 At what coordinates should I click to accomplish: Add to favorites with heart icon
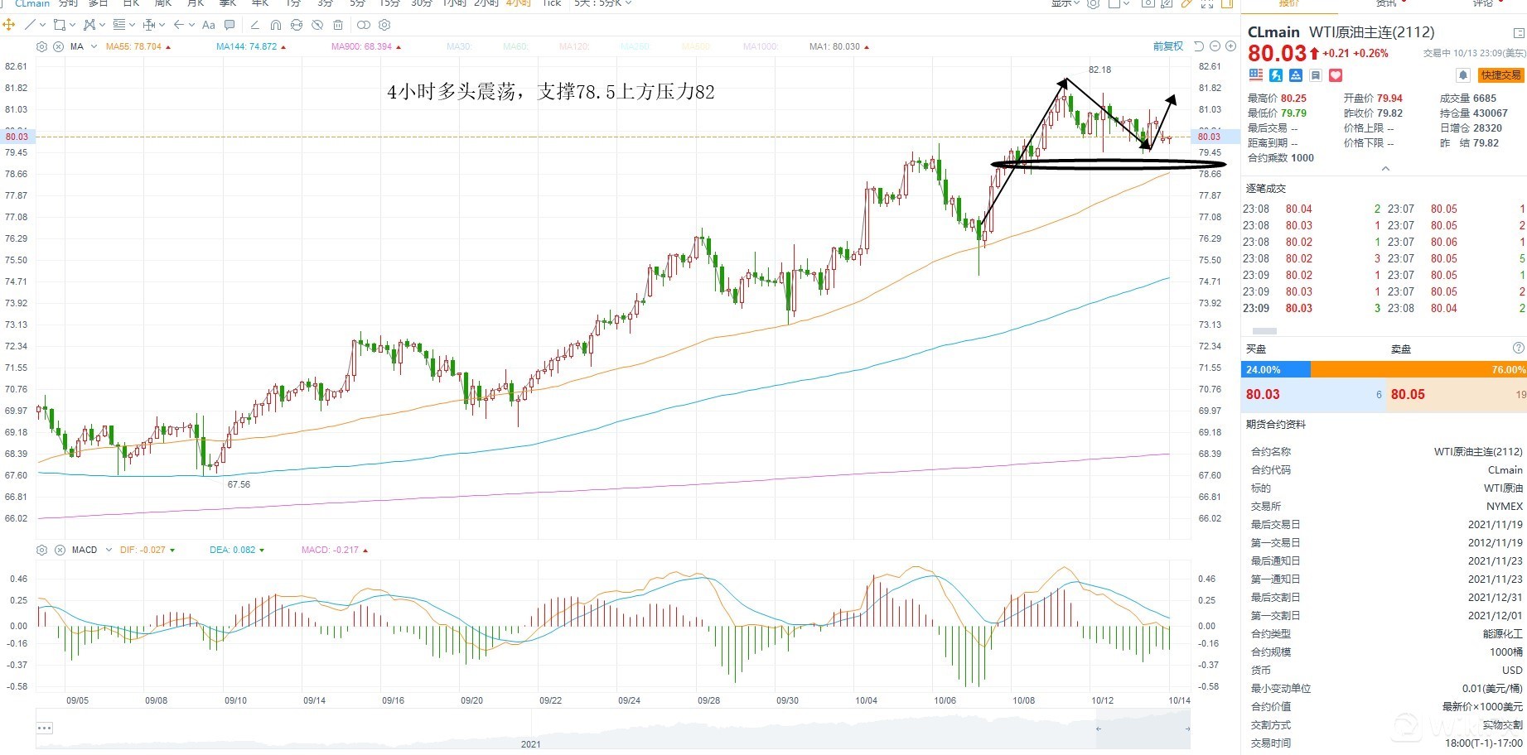[x=1336, y=75]
